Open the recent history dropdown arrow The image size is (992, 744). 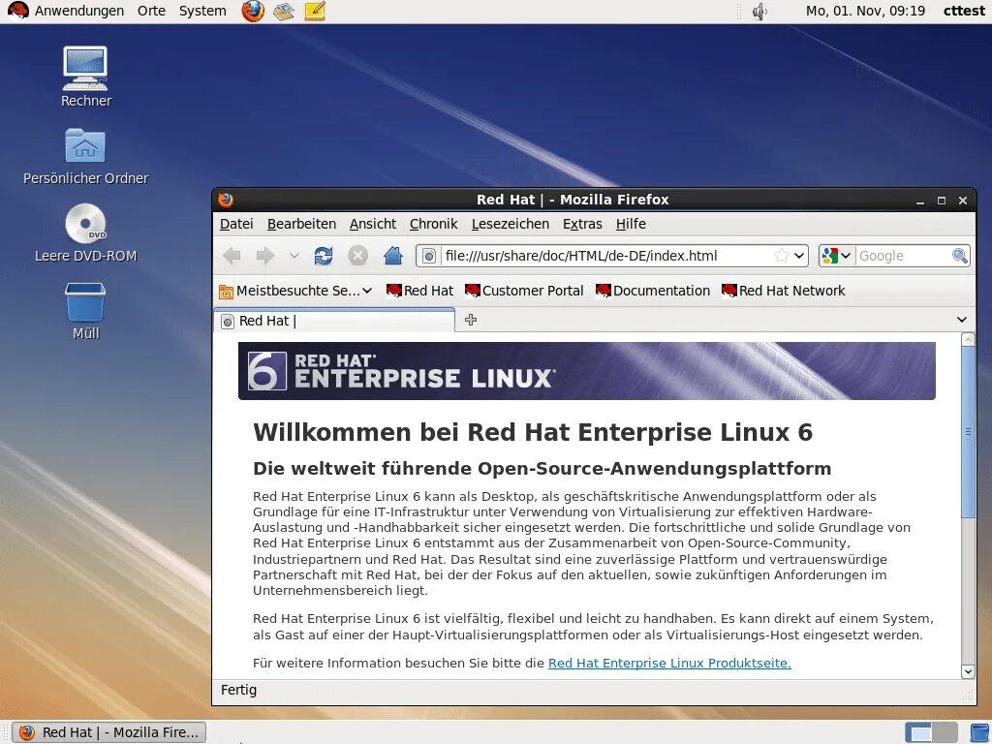294,256
